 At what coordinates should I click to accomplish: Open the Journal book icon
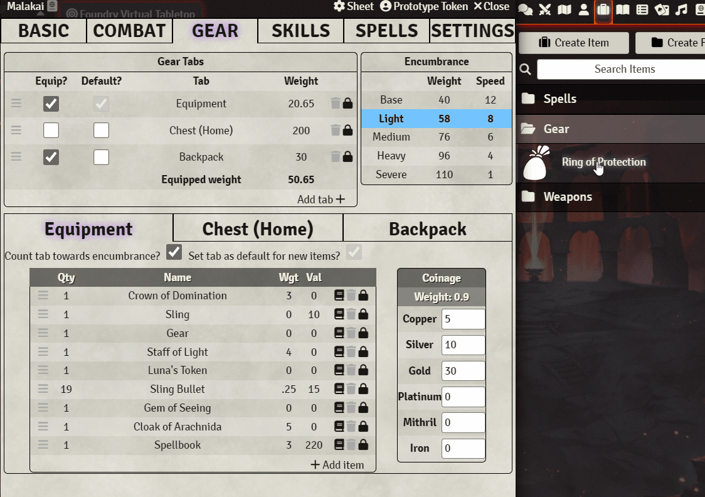(623, 9)
